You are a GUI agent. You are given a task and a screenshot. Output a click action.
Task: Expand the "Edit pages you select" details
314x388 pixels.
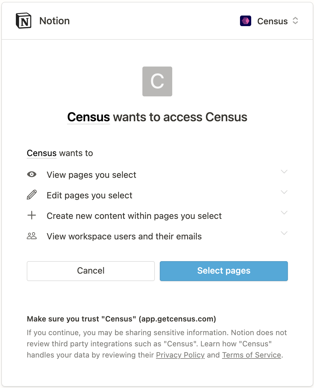(284, 192)
